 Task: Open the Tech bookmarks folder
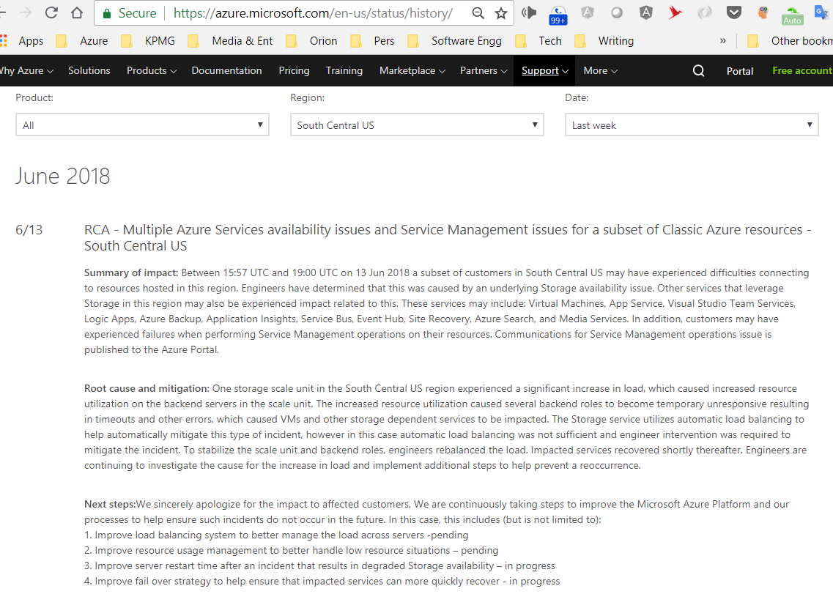pos(538,41)
